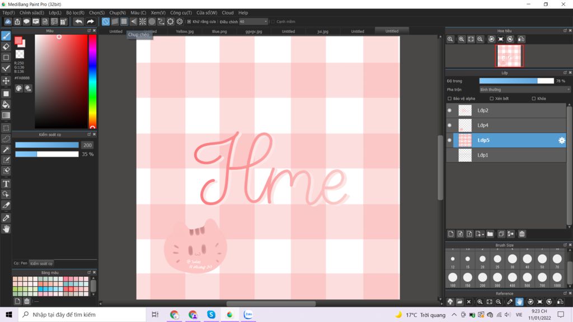Switch to the Blue.png tab
573x322 pixels.
pyautogui.click(x=219, y=31)
